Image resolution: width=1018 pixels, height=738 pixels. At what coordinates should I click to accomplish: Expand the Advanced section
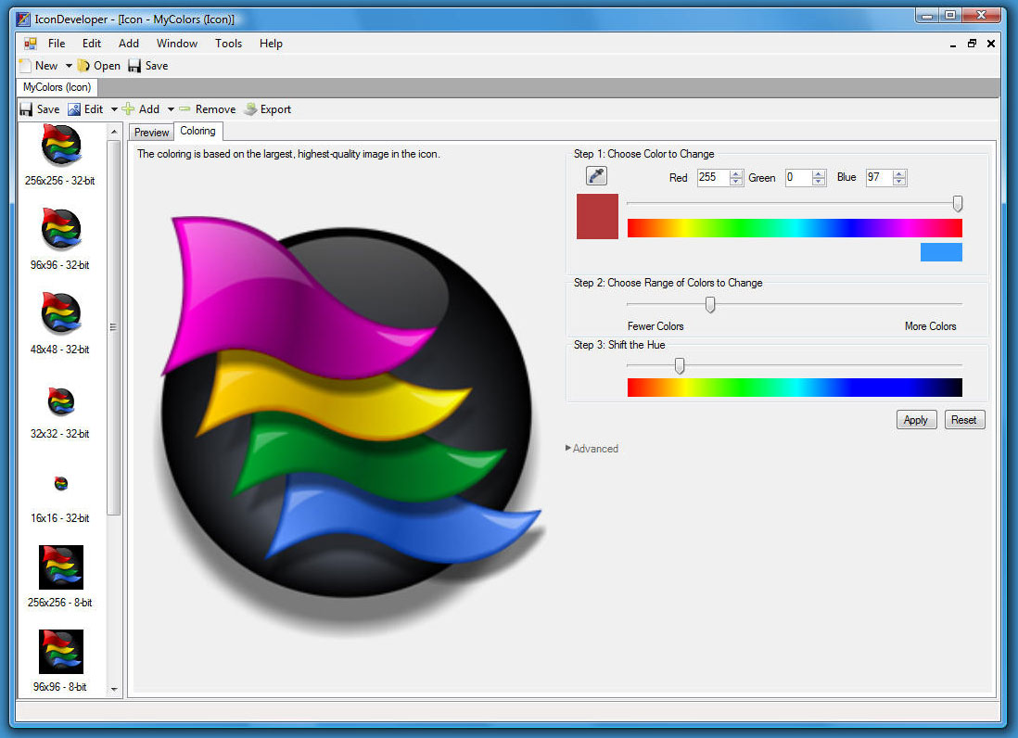(x=592, y=449)
